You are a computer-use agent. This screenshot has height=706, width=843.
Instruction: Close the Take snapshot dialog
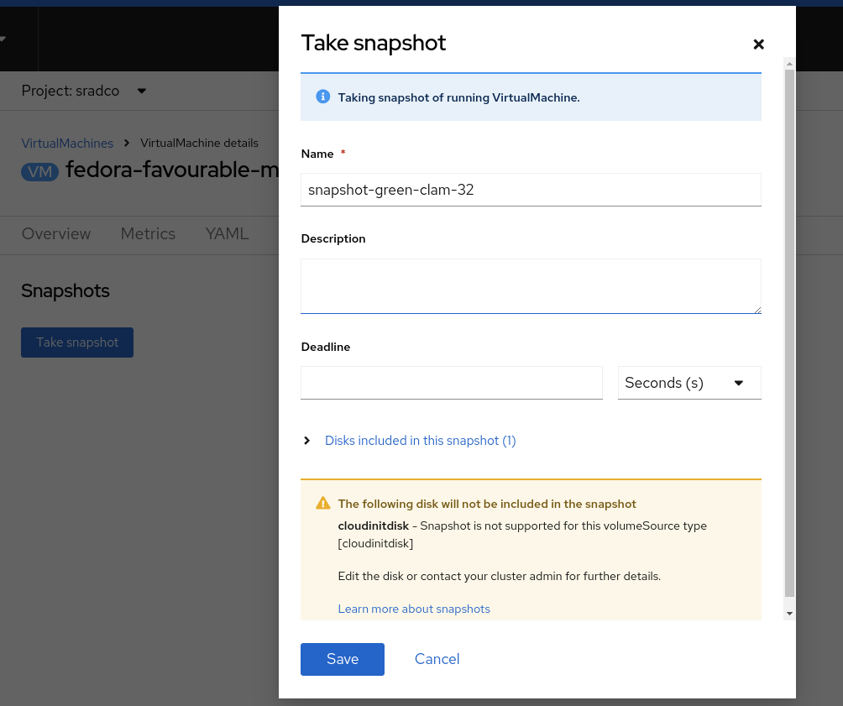tap(758, 44)
